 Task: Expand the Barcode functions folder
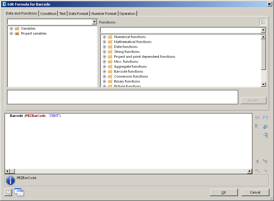point(105,72)
